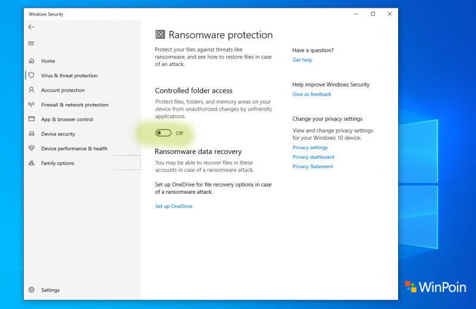Open the App & browser control icon
Viewport: 476px width, 309px height.
(31, 119)
